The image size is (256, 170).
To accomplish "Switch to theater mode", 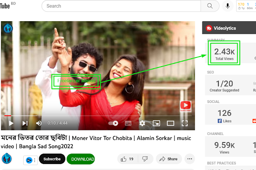I will (170, 123).
